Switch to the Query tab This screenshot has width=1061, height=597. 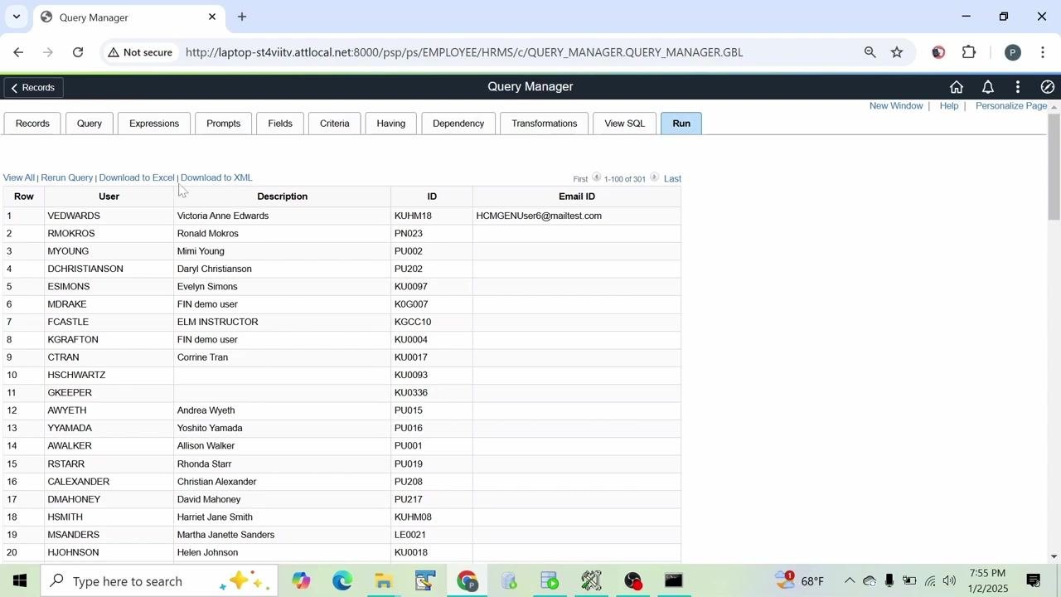point(90,124)
